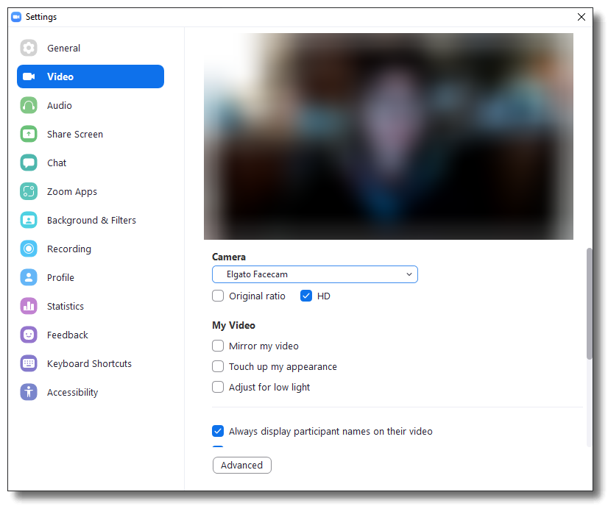Open Profile settings
The image size is (608, 506).
click(x=91, y=277)
